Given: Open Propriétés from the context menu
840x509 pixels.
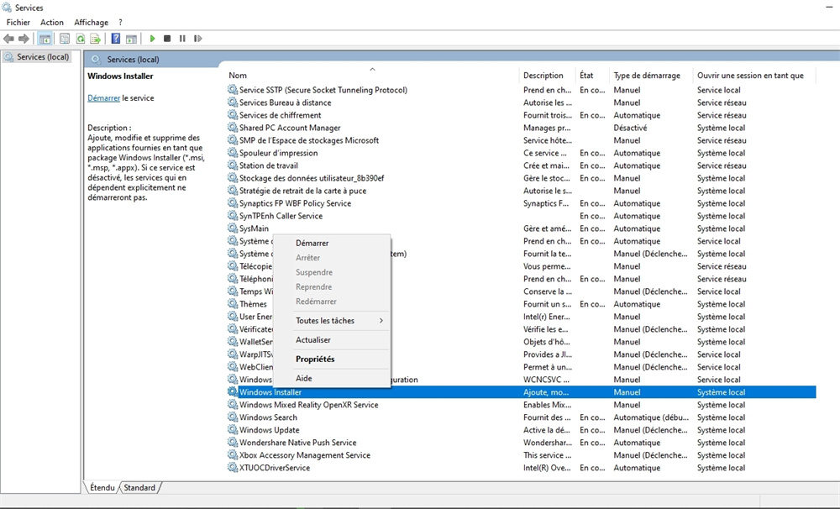Looking at the screenshot, I should 315,359.
